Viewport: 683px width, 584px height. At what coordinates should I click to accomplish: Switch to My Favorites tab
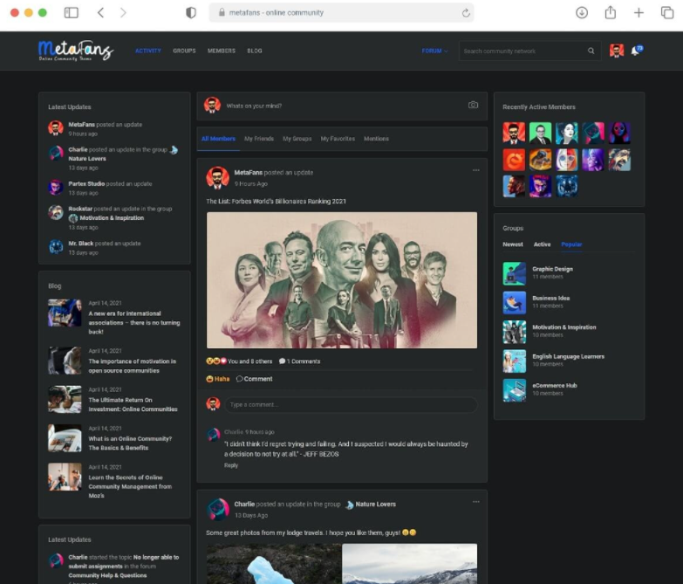point(338,139)
